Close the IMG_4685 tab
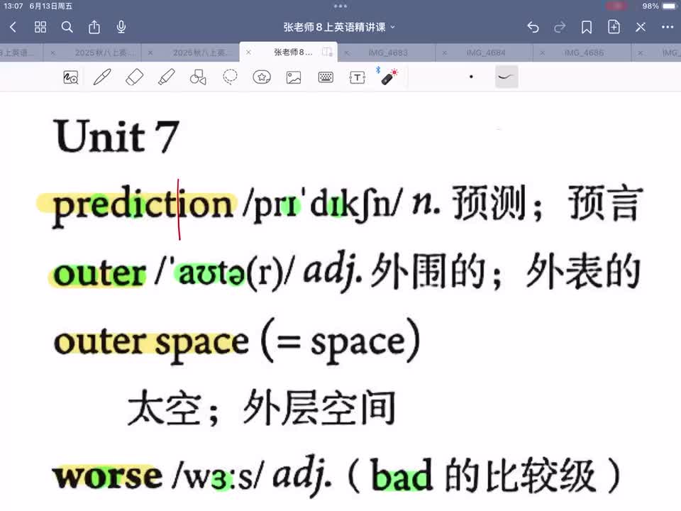 click(543, 53)
